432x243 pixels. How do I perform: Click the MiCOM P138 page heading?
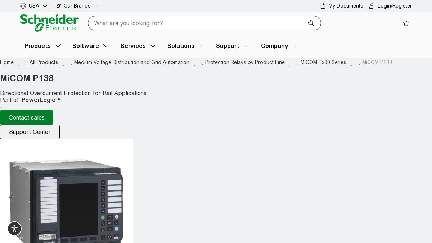(27, 78)
